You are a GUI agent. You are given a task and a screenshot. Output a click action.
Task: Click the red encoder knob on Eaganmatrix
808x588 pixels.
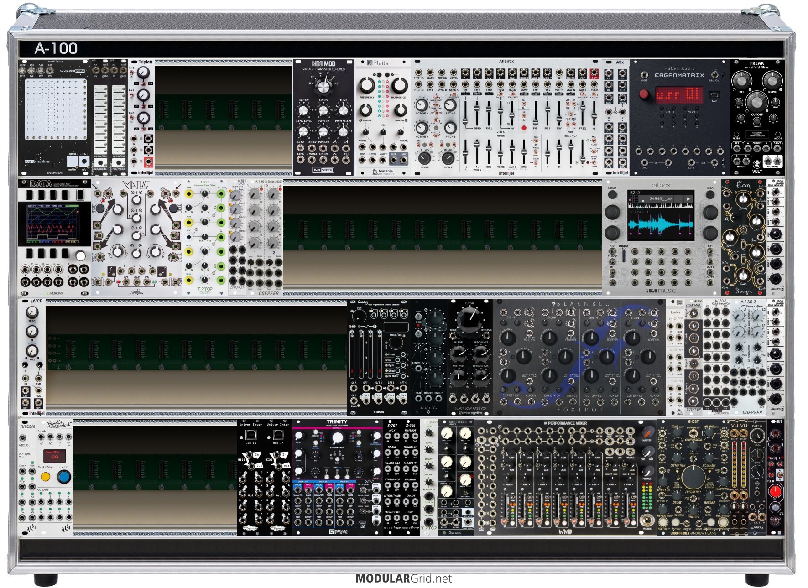[x=644, y=94]
